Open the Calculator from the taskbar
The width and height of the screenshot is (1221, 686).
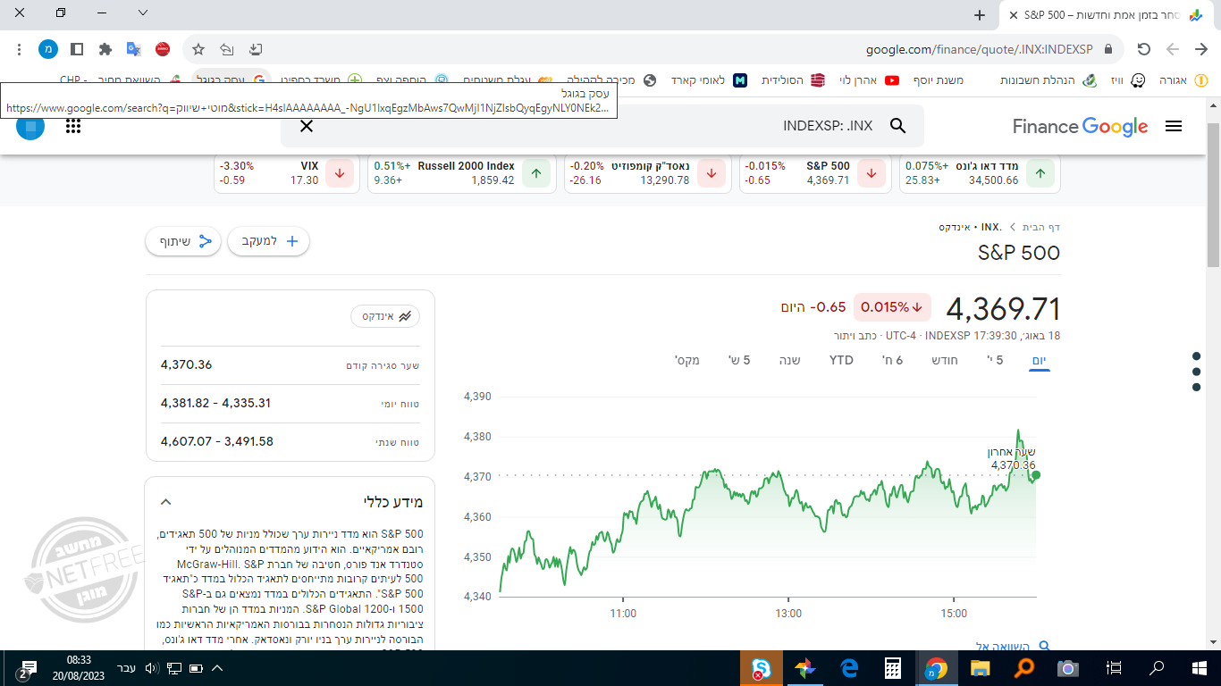(892, 668)
